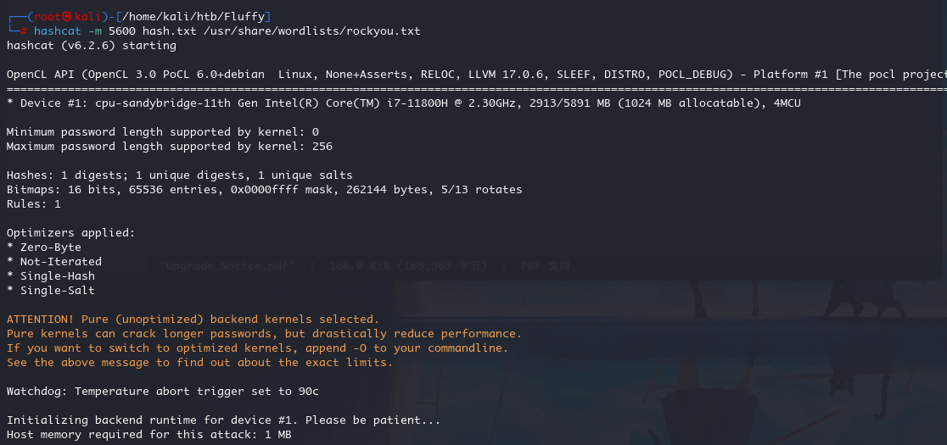
Task: Click the faded Upgrade_Notice.pdf text behind terminal
Action: (227, 266)
